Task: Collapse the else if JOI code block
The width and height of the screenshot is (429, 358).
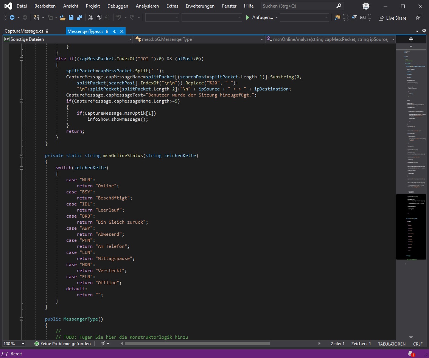Action: point(21,59)
